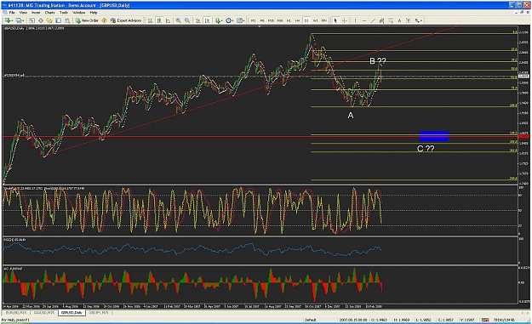Select the Text Label tool
The height and width of the screenshot is (324, 532).
point(409,20)
